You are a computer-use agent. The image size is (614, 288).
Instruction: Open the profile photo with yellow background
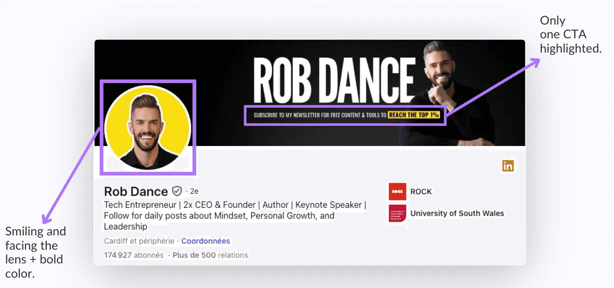148,127
